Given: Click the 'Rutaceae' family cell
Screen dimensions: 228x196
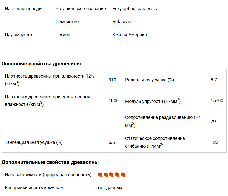Looking at the screenshot, I should [122, 22].
